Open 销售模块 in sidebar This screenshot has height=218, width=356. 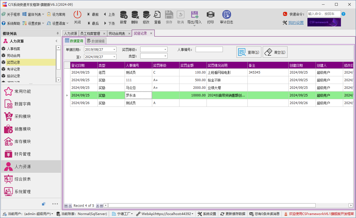[31, 129]
